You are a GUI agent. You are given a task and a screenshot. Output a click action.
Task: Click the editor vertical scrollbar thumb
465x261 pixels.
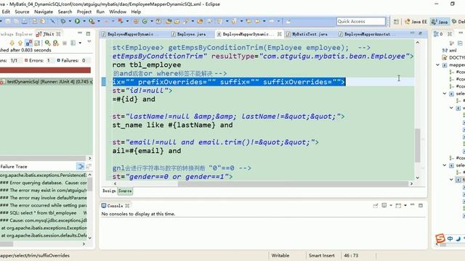pos(418,146)
